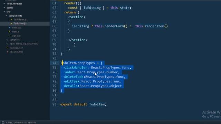221x124 pixels.
Task: Click line number 74 in the gutter
Action: coord(54,63)
